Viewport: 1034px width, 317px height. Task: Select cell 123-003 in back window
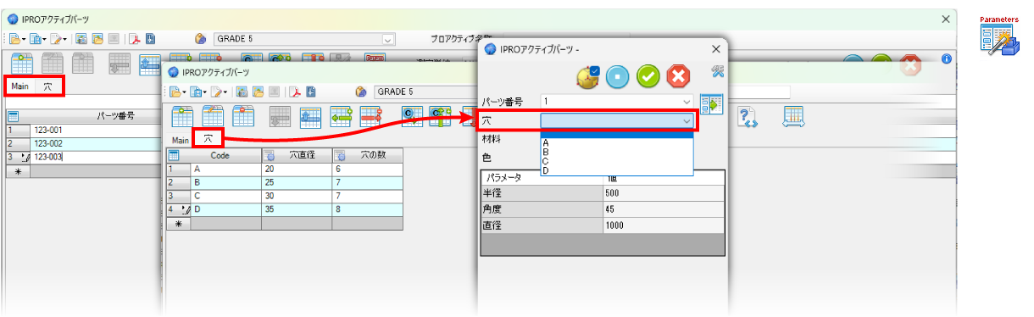[96, 157]
